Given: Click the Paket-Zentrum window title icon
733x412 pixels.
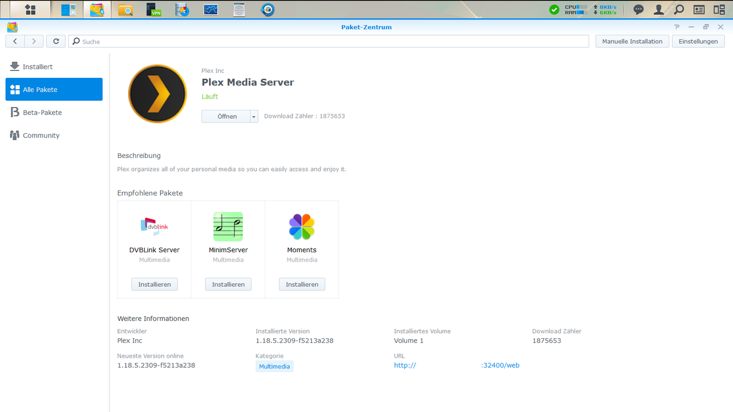Looking at the screenshot, I should (12, 27).
